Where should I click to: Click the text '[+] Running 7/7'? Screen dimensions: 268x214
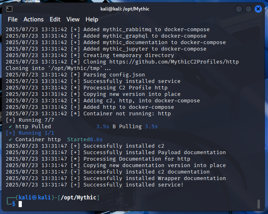coord(30,120)
